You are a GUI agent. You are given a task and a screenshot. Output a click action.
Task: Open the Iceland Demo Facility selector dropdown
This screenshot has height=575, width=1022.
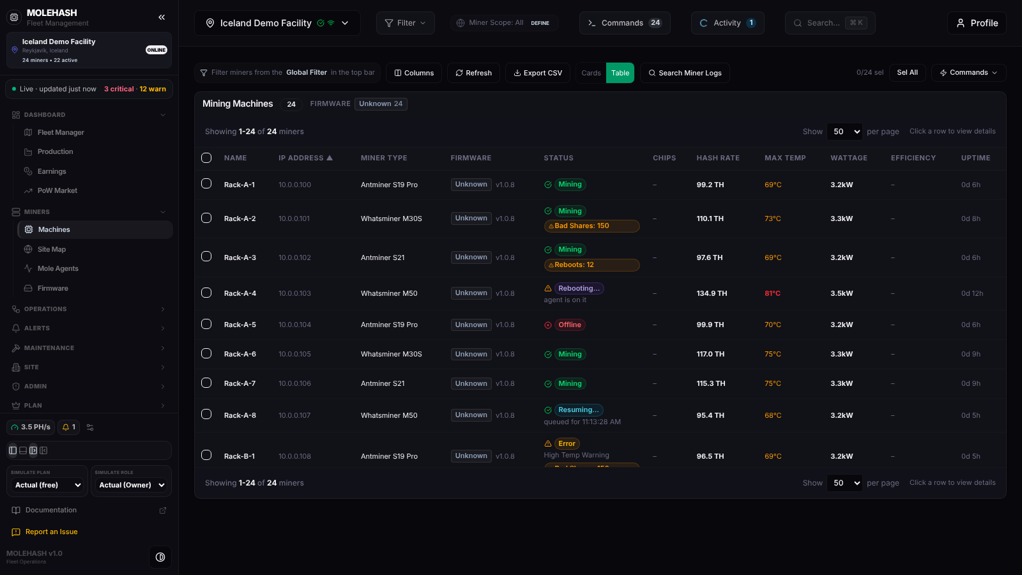click(x=277, y=23)
